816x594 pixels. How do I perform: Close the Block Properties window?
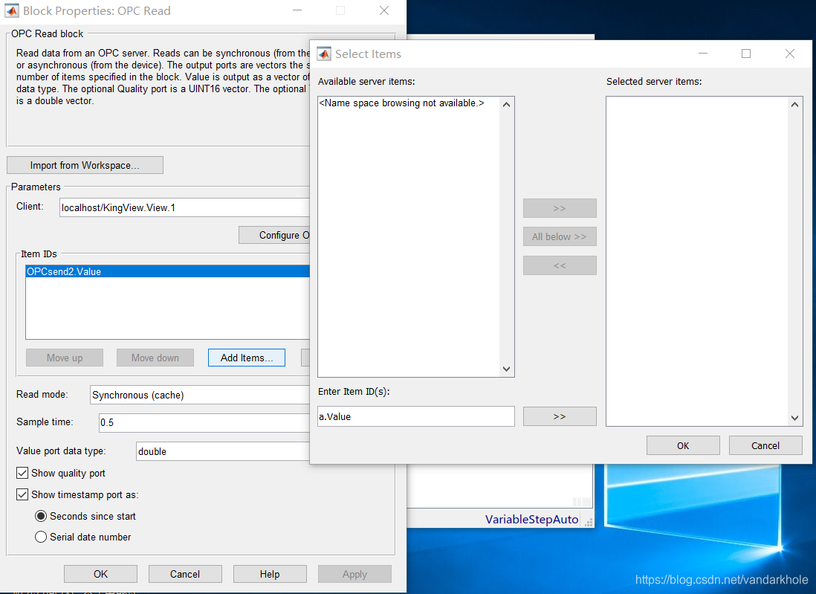[384, 10]
